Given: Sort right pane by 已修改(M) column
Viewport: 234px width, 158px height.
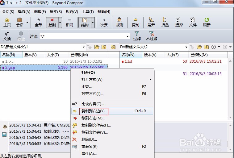Looking at the screenshot, I should tap(208, 55).
